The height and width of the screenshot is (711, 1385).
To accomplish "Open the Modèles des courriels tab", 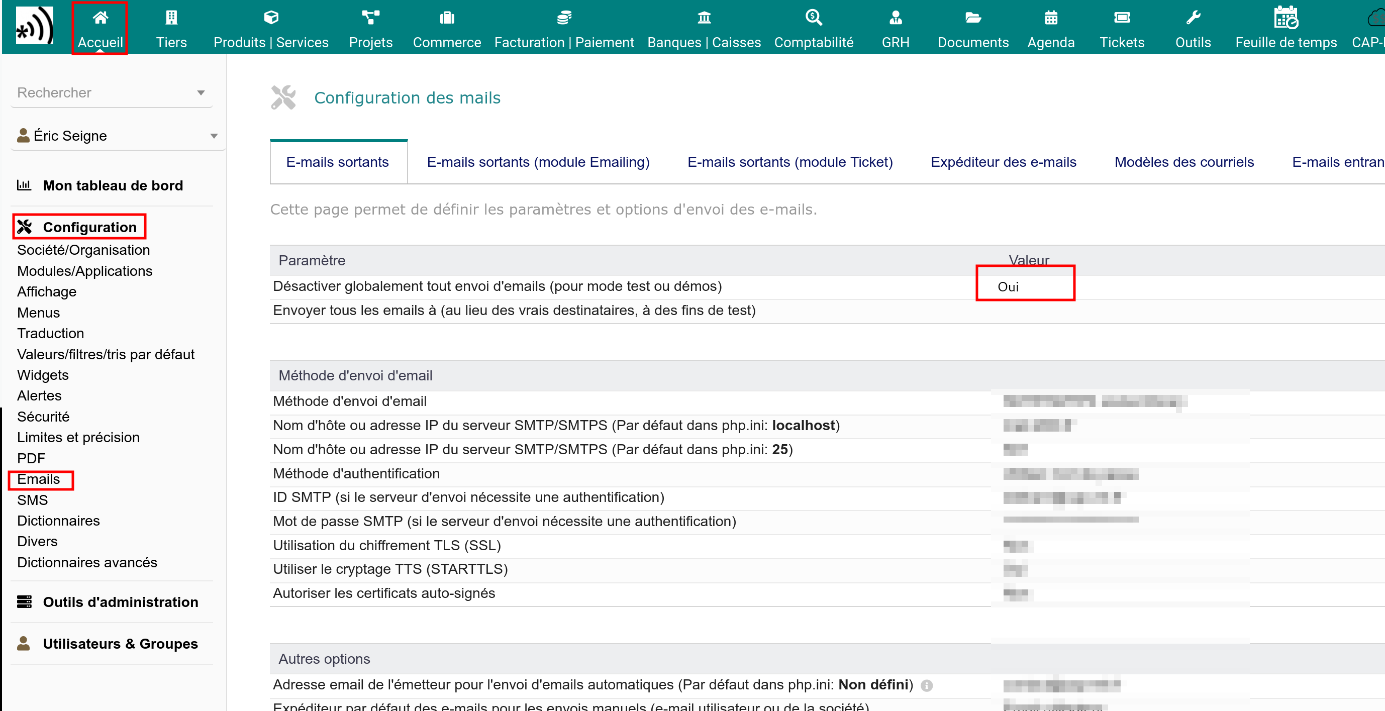I will (x=1184, y=162).
